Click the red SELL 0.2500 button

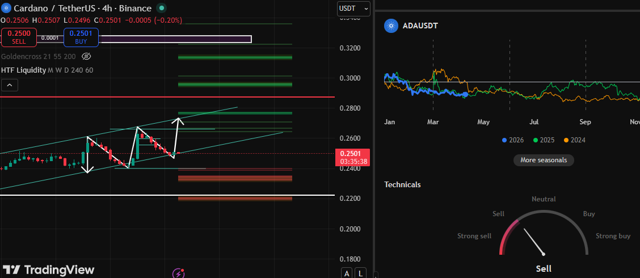pos(19,37)
